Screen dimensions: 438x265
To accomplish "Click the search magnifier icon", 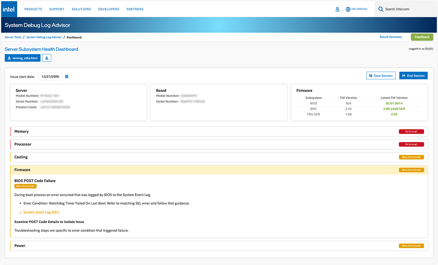I will pyautogui.click(x=381, y=9).
